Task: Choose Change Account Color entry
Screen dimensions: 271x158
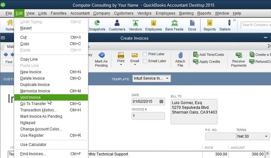Action: 51,129
